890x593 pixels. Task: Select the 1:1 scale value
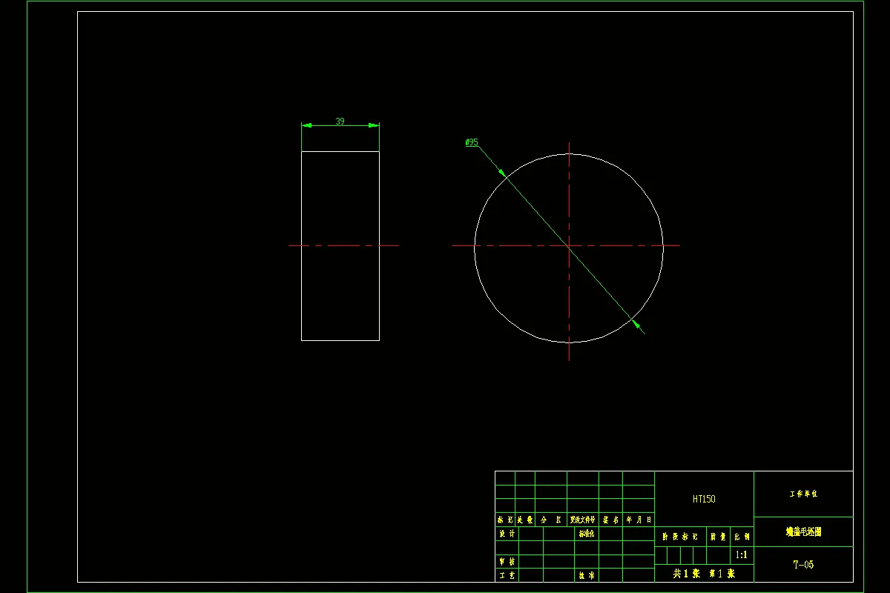click(x=740, y=554)
